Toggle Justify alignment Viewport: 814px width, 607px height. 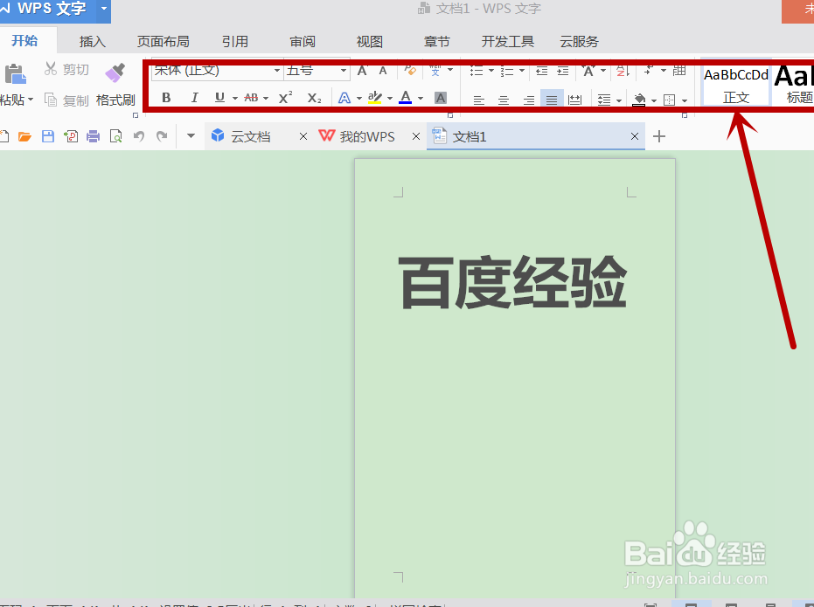(x=552, y=99)
